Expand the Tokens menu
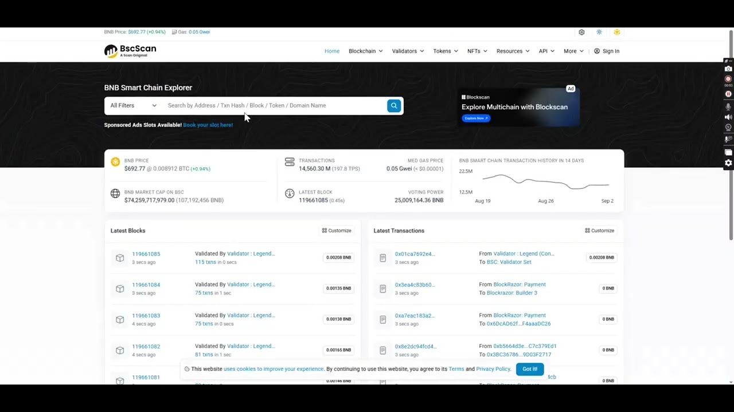 coord(446,51)
